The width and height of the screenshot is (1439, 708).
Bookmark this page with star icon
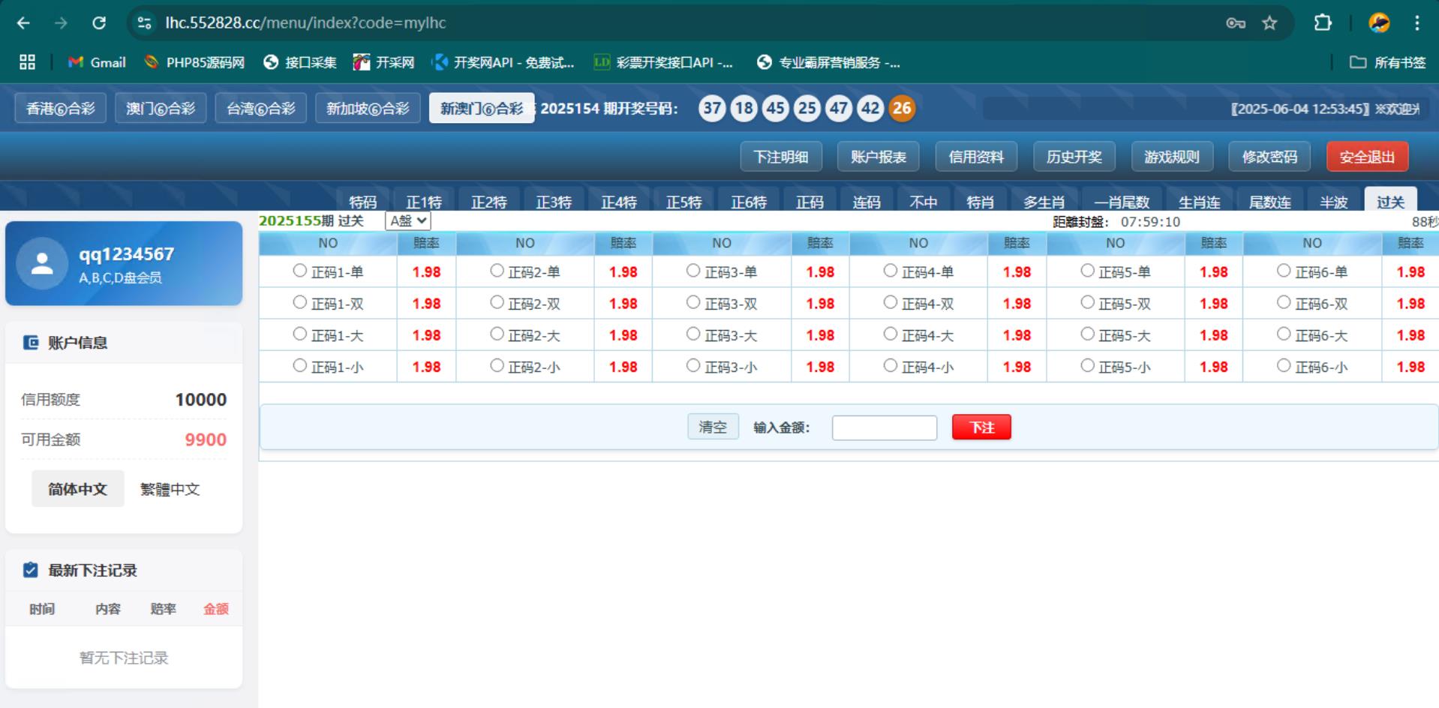coord(1269,23)
